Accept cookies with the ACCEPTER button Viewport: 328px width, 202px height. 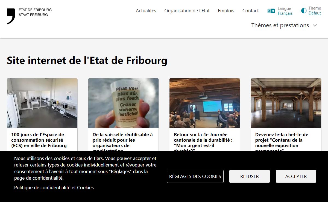pyautogui.click(x=296, y=176)
